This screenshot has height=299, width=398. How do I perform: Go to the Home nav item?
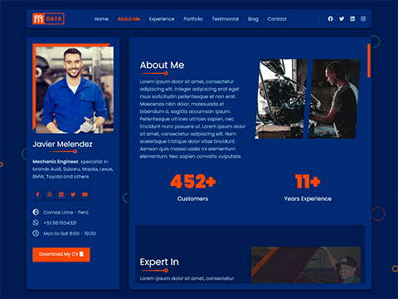click(101, 19)
